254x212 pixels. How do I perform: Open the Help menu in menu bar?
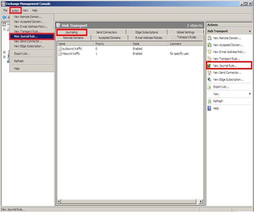[35, 11]
